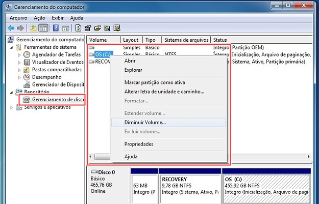Image resolution: width=319 pixels, height=204 pixels.
Task: Expand Visualizador de Eventos node
Action: pos(19,63)
